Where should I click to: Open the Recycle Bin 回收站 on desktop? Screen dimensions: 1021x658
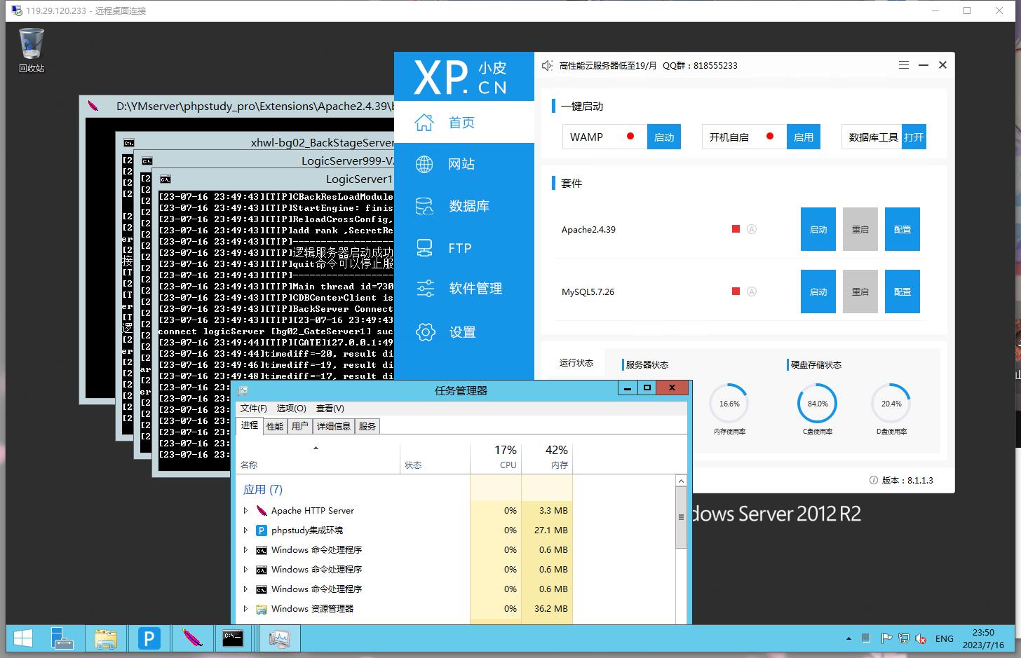coord(31,50)
